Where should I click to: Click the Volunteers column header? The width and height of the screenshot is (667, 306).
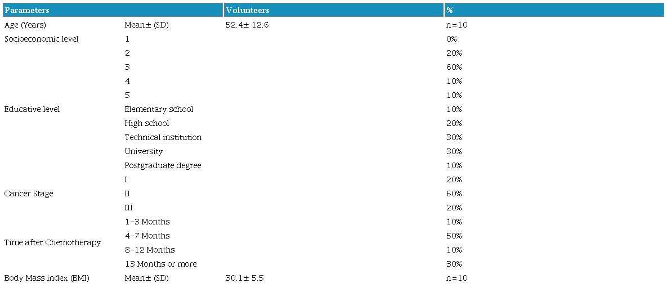(248, 10)
